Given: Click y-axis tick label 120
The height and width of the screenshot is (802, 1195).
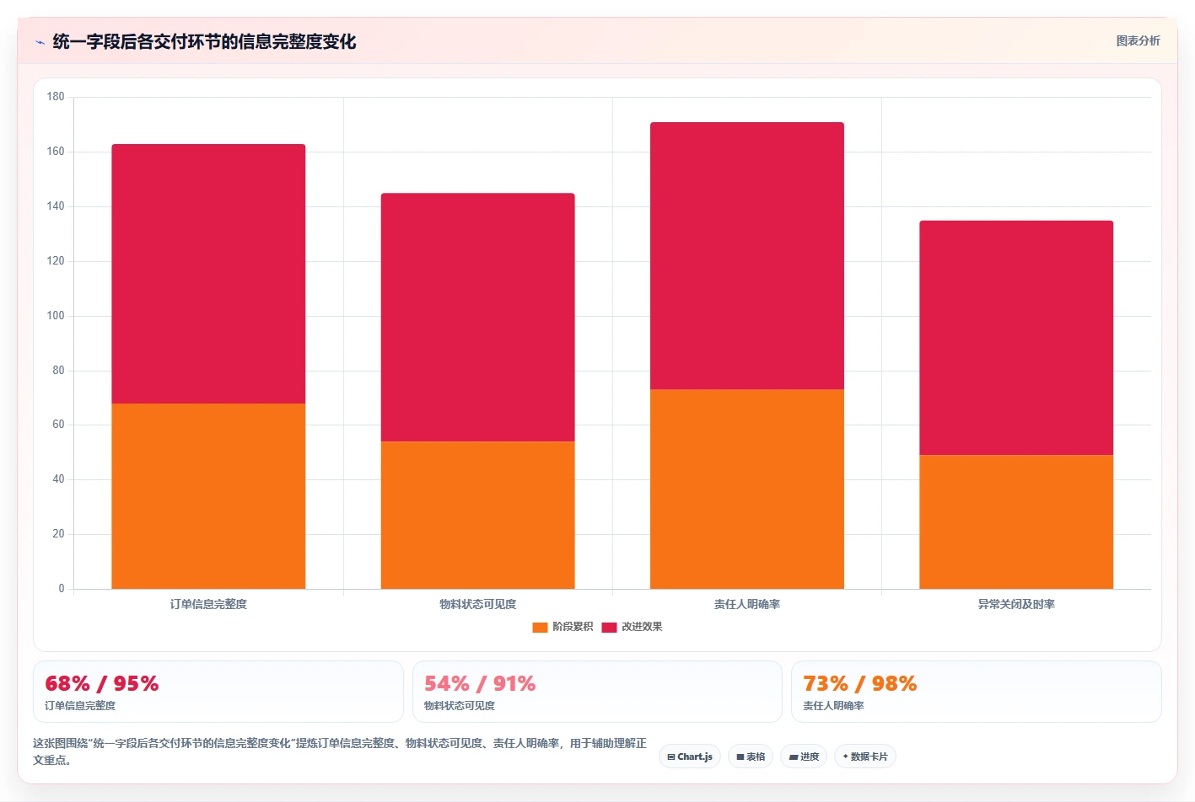Looking at the screenshot, I should 56,261.
